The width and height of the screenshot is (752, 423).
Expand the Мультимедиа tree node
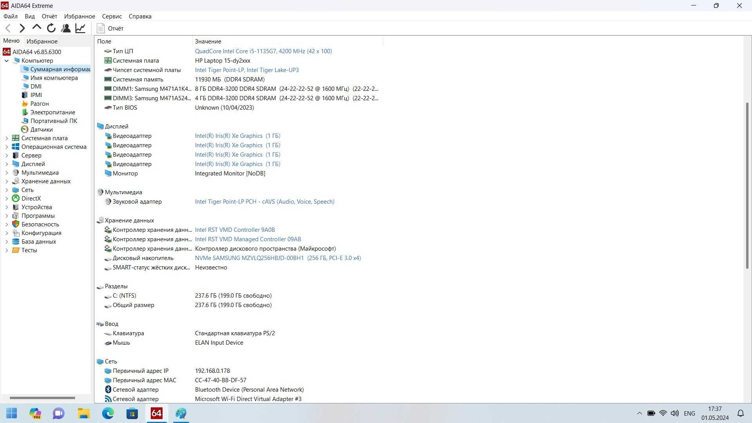pyautogui.click(x=7, y=173)
